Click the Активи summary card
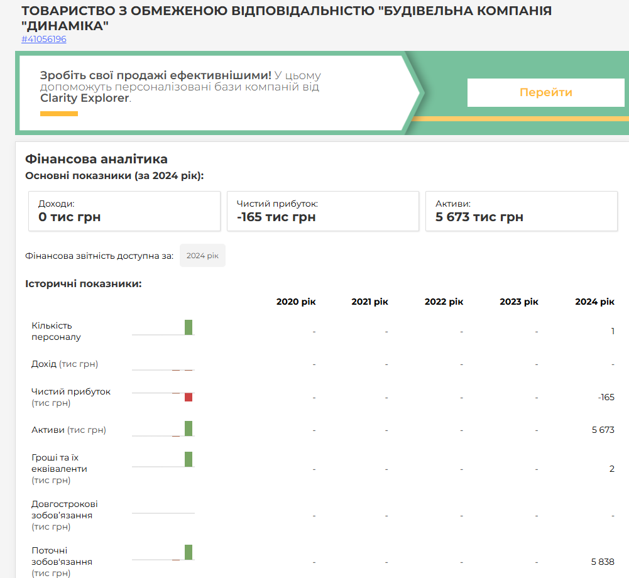Image resolution: width=629 pixels, height=578 pixels. (521, 211)
